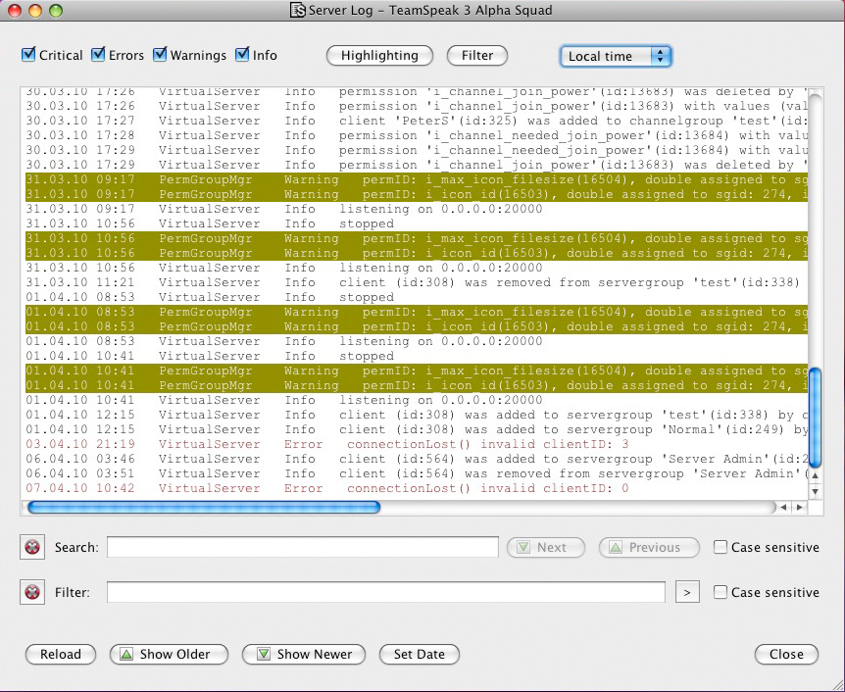Select the 01.04.10 10:41 i_icon_id warning row
845x692 pixels.
pos(417,385)
